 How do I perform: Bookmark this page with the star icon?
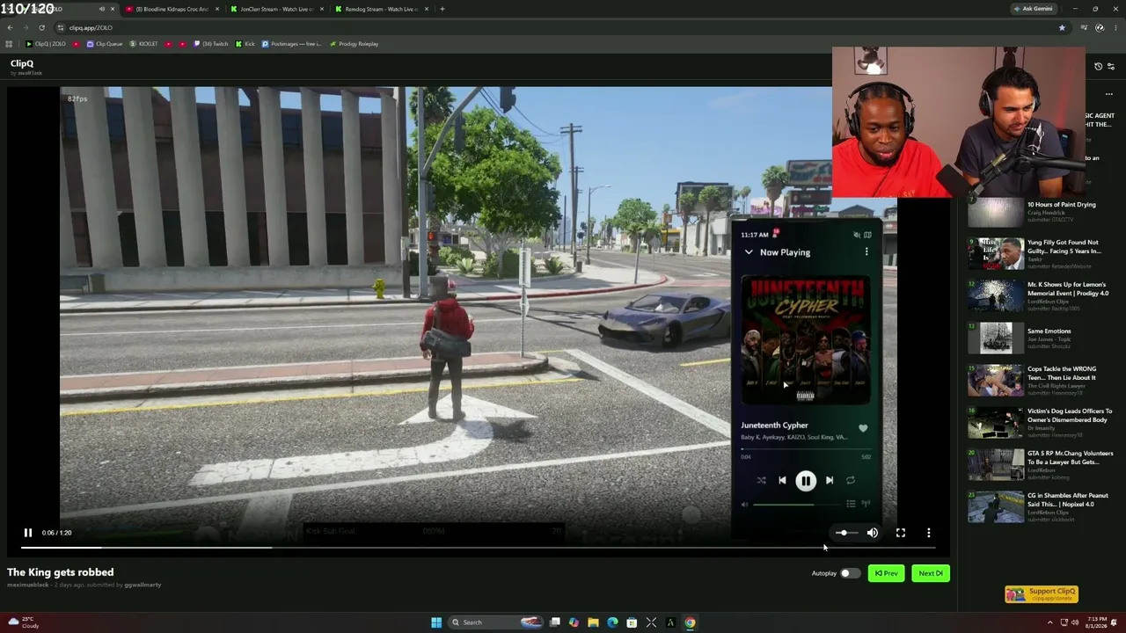coord(1062,27)
